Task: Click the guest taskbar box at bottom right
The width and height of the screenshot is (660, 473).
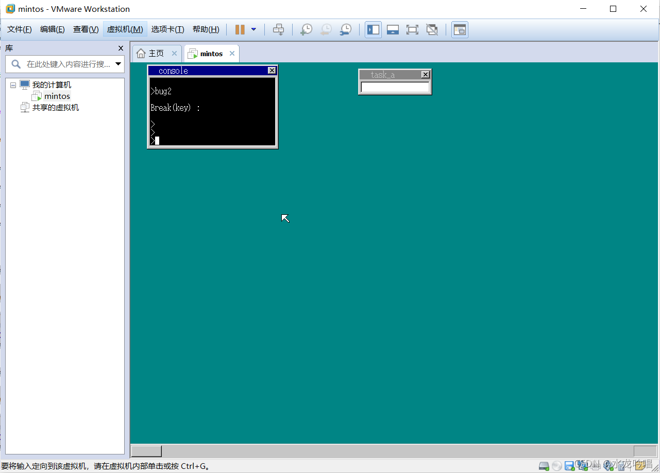Action: [x=645, y=451]
